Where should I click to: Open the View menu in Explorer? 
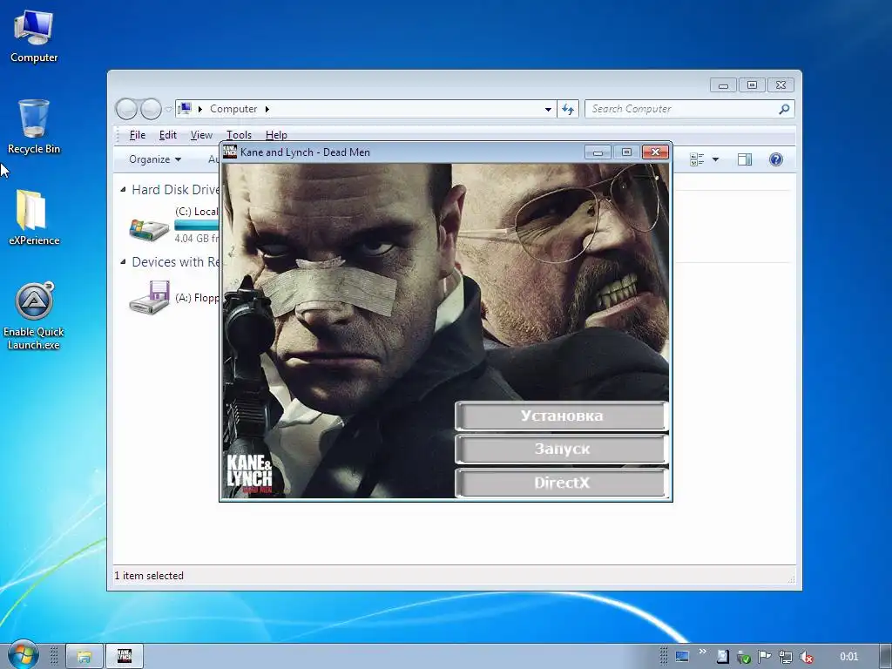pos(201,135)
